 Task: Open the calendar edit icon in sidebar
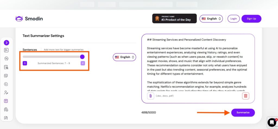click(6, 76)
